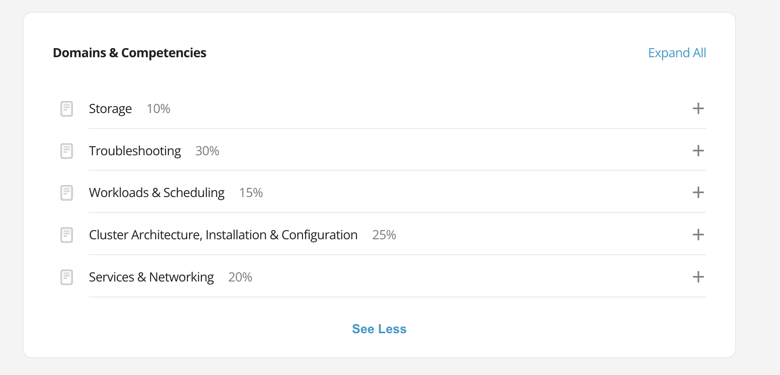The width and height of the screenshot is (780, 375).
Task: Click the 25% weight next to Cluster Architecture
Action: [384, 235]
